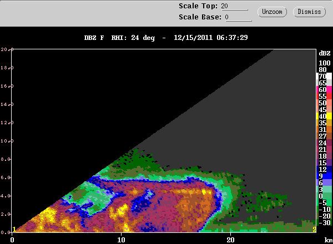Click the 6.0 height tick on y-axis
This screenshot has width=333, height=244.
pyautogui.click(x=6, y=177)
